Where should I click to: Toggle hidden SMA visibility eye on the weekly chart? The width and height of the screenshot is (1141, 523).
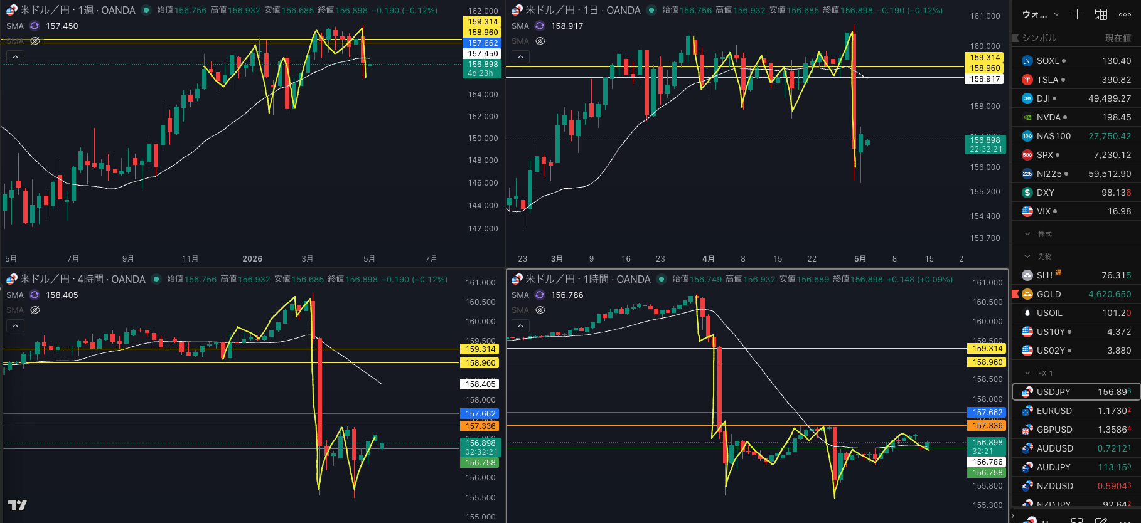pos(35,41)
